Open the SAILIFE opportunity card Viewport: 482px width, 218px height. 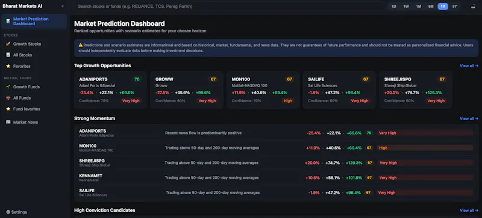339,90
